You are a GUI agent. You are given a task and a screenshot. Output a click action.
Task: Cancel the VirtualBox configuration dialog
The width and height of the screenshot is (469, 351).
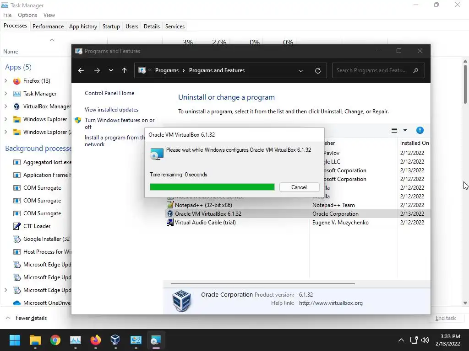coord(299,187)
